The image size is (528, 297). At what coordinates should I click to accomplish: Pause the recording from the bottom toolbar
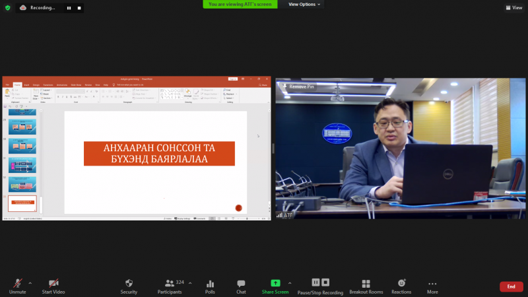click(x=316, y=282)
